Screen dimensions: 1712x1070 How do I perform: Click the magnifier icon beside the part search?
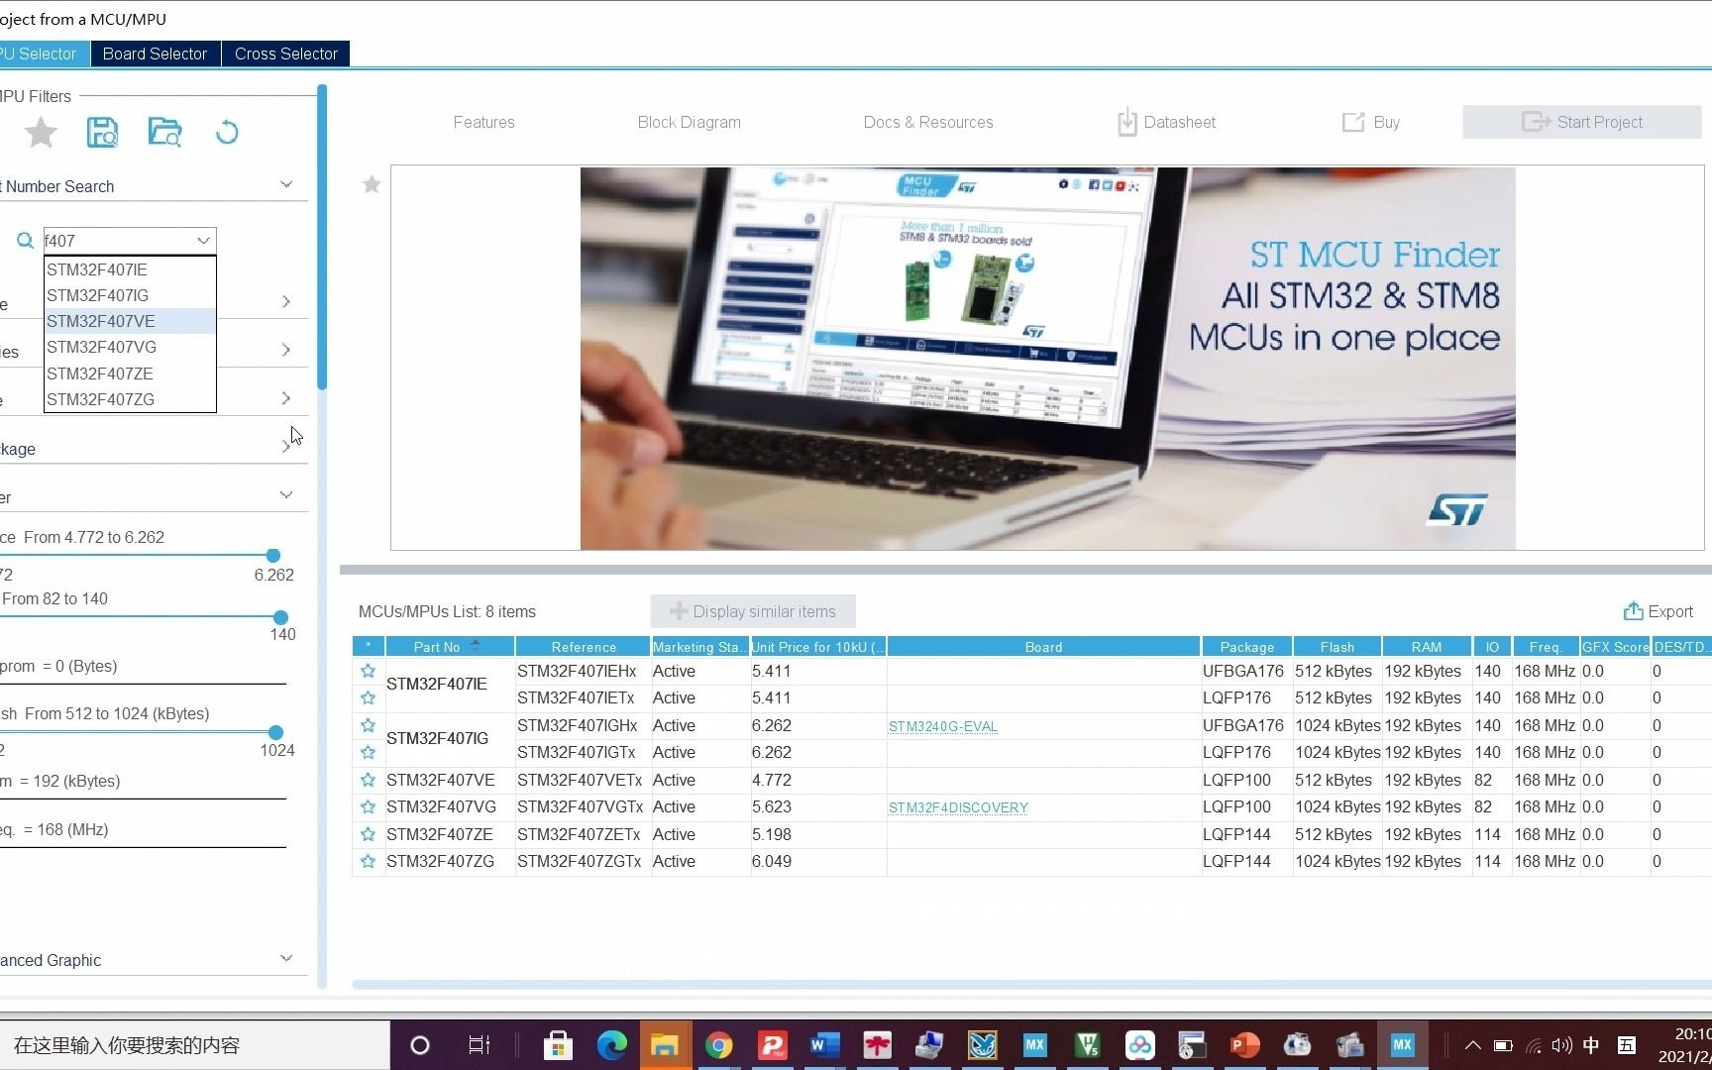click(x=25, y=241)
